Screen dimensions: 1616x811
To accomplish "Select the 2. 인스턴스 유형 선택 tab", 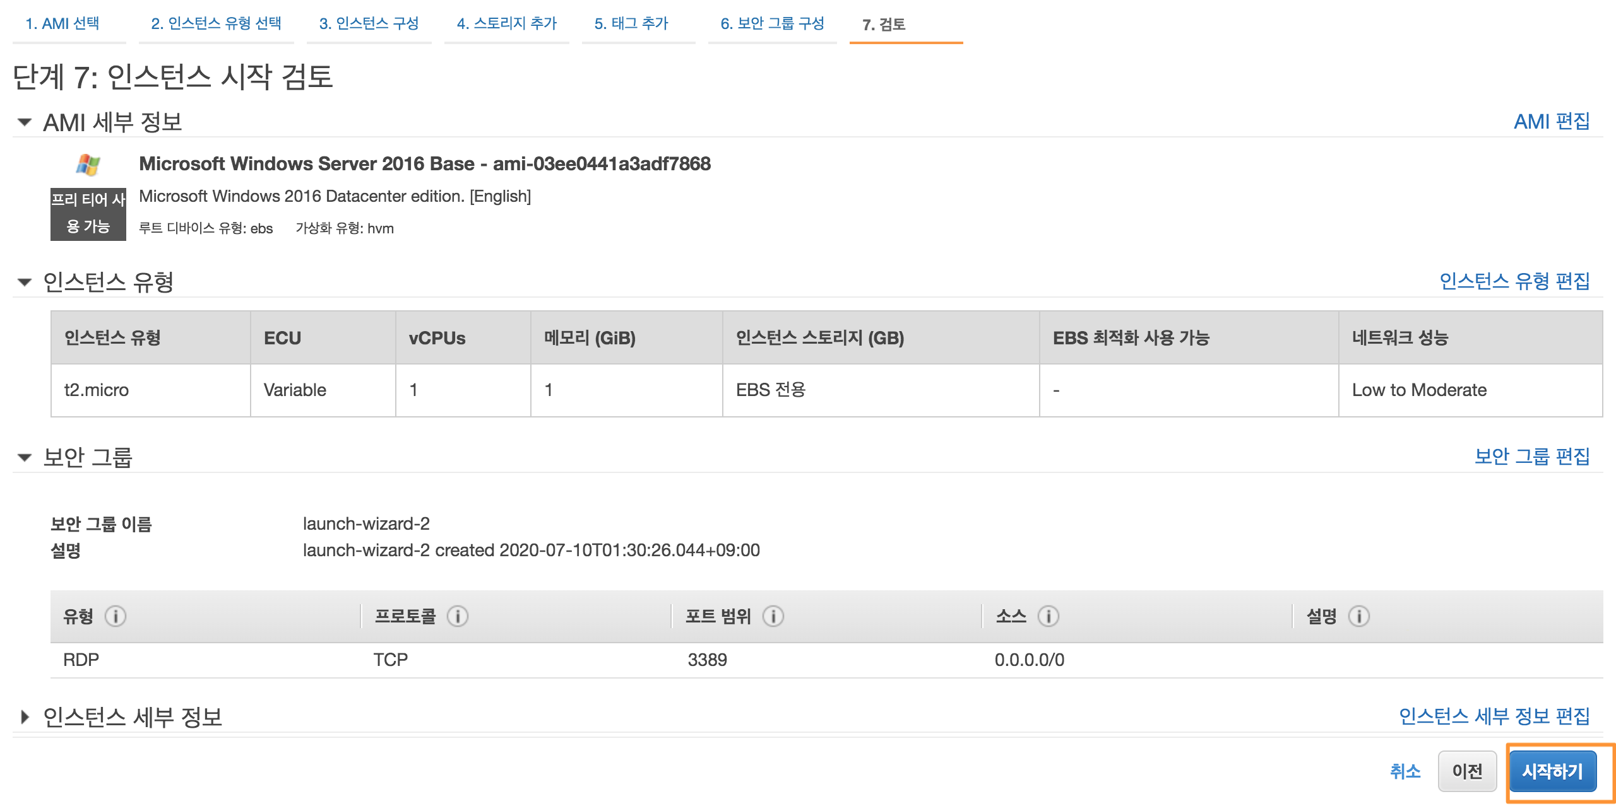I will click(216, 23).
